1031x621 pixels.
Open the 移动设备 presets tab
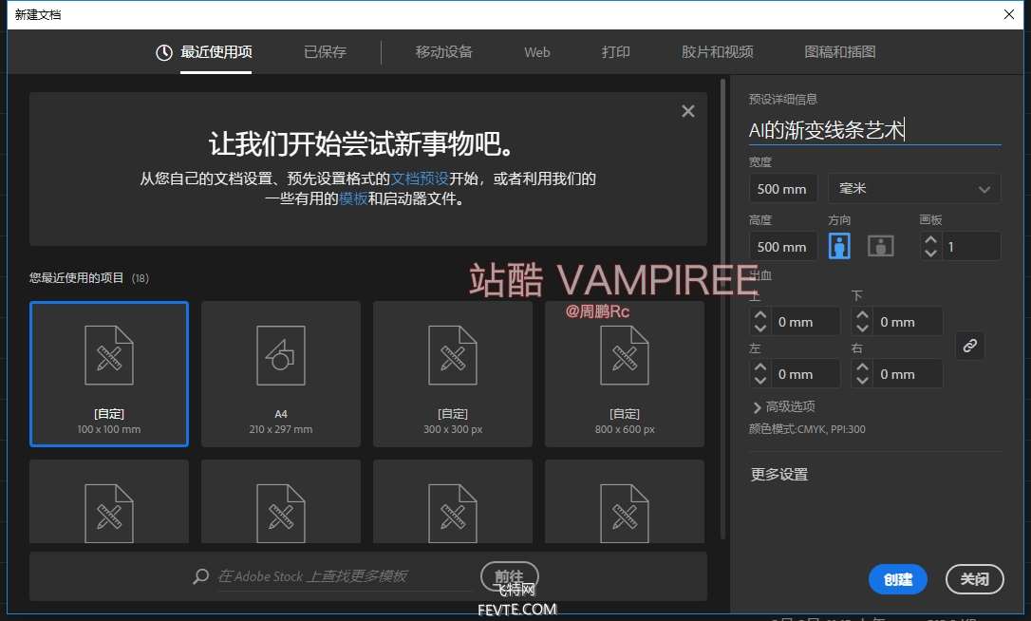(444, 52)
